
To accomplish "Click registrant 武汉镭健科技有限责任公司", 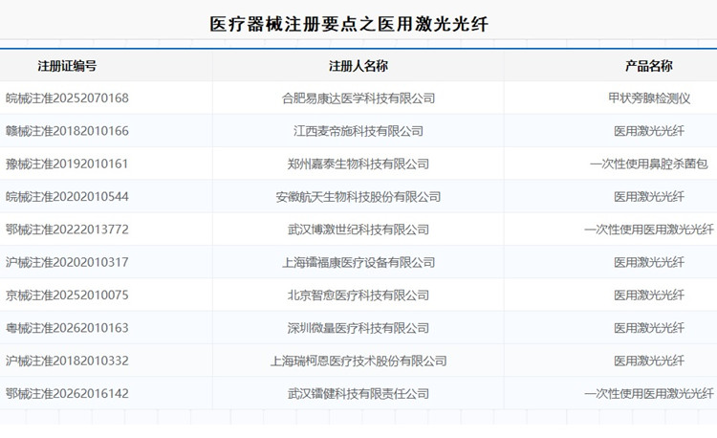I will [358, 394].
